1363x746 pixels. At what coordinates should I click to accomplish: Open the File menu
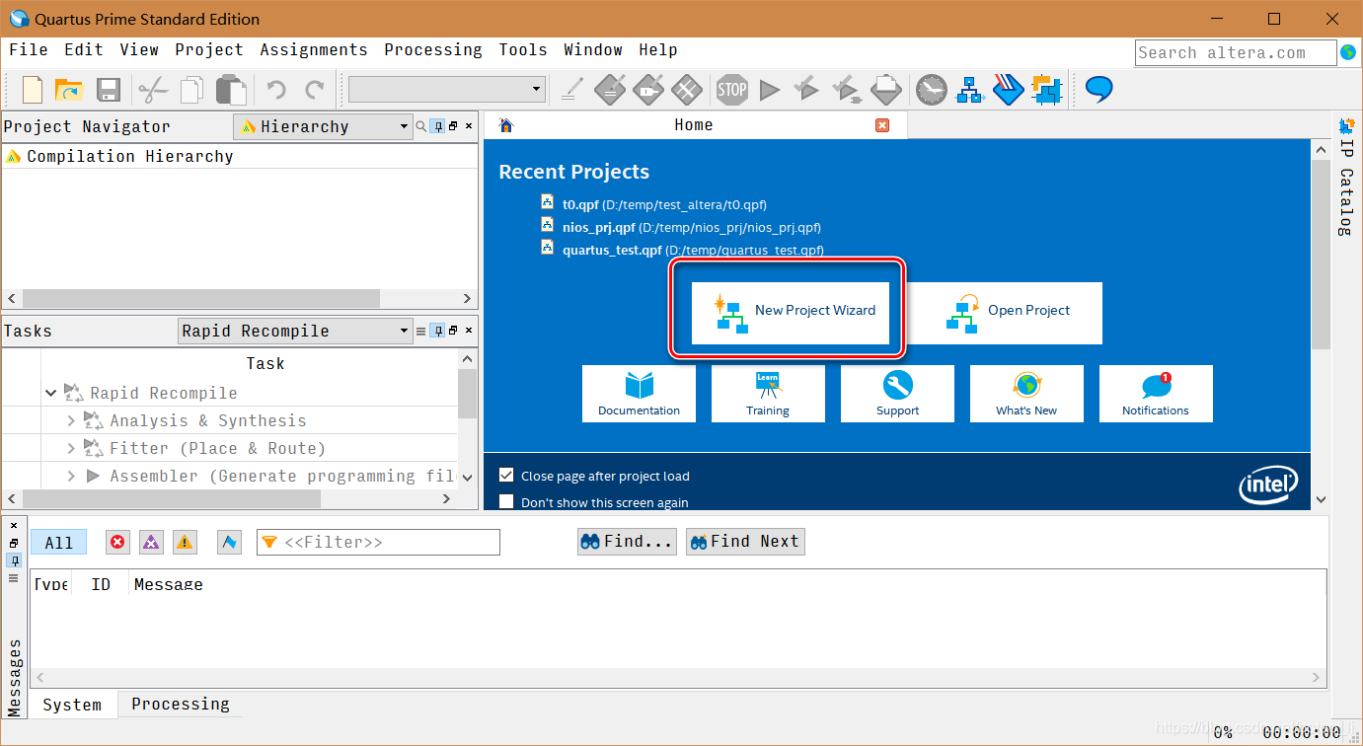[29, 49]
